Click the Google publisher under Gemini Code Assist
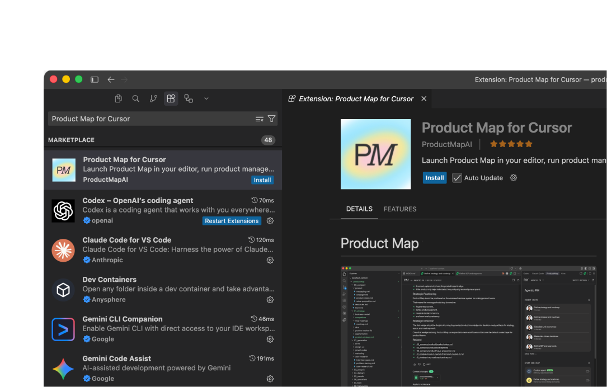The image size is (607, 387). [x=102, y=379]
